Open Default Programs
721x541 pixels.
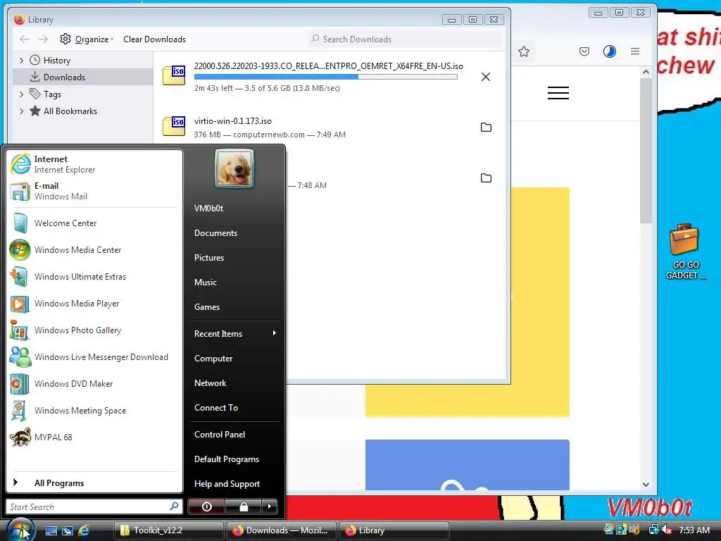(x=234, y=459)
